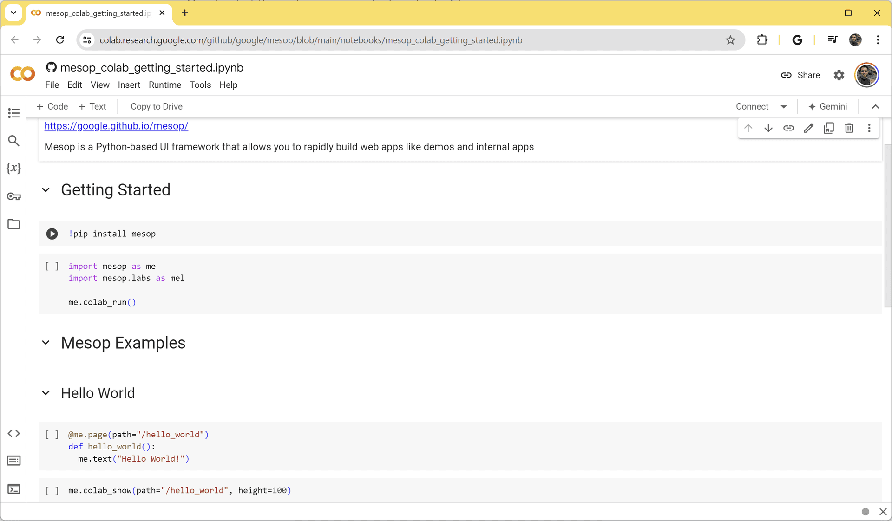Image resolution: width=892 pixels, height=521 pixels.
Task: Collapse the Hello World section
Action: (x=46, y=393)
